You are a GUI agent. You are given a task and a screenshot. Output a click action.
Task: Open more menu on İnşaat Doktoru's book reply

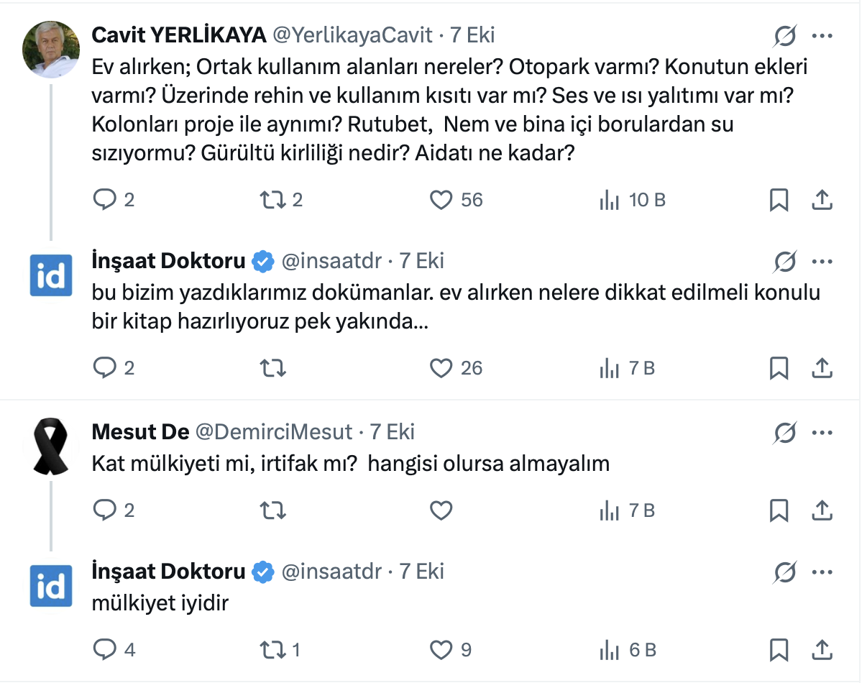(822, 261)
